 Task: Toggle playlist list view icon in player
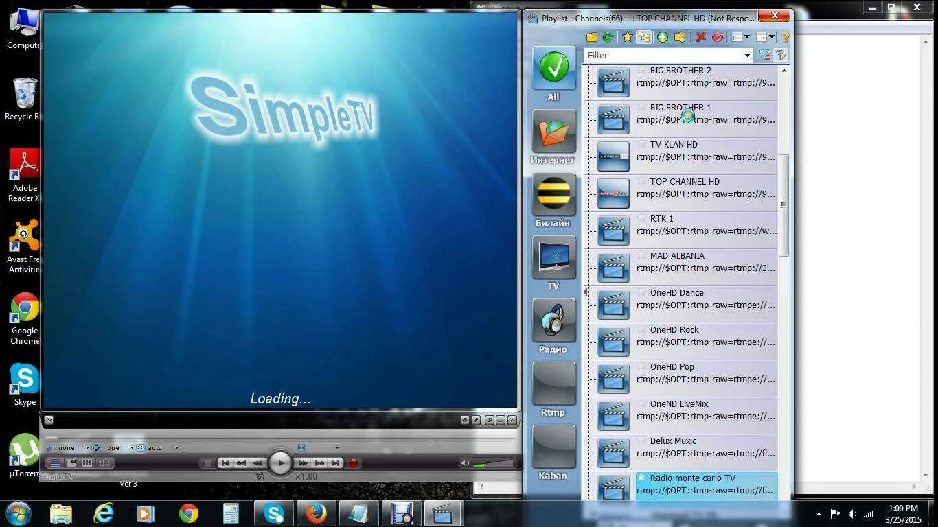[56, 463]
